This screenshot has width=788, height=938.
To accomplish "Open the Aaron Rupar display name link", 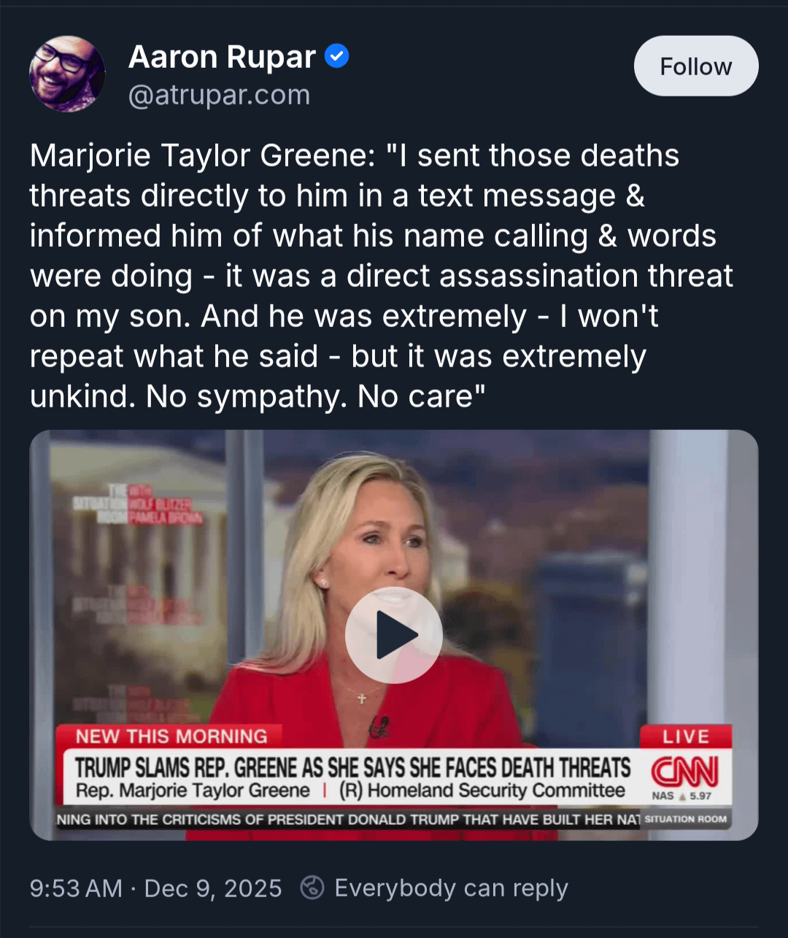I will click(222, 57).
